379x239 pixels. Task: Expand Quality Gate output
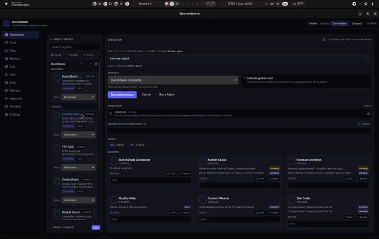[x=184, y=213]
